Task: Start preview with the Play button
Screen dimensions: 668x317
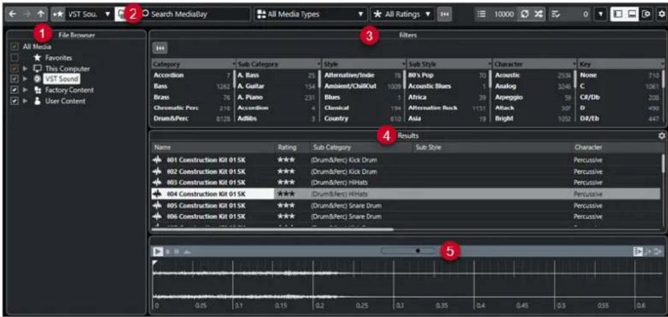Action: [x=158, y=252]
